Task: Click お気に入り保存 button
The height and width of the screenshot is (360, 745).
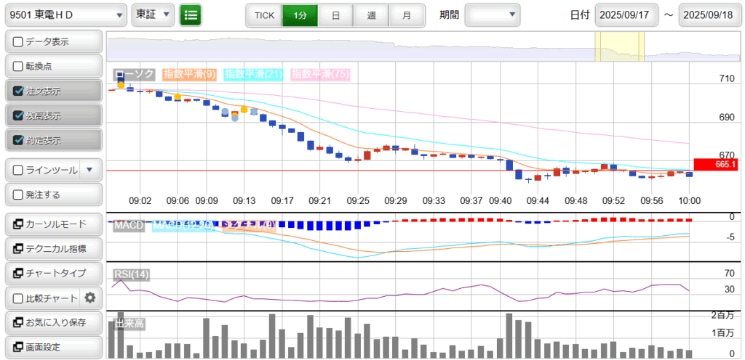Action: (53, 322)
